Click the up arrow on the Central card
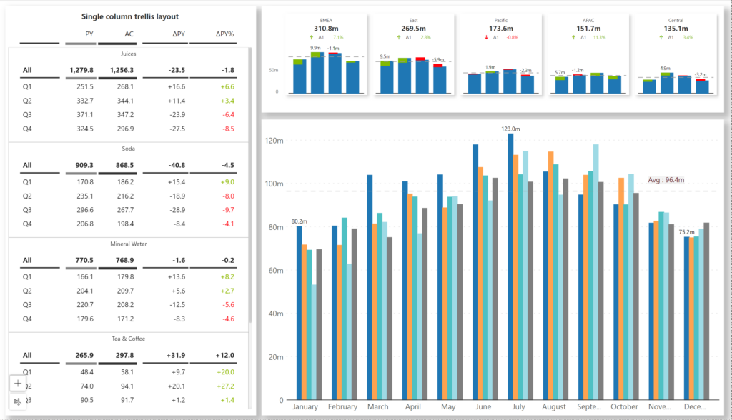732x420 pixels. point(663,37)
